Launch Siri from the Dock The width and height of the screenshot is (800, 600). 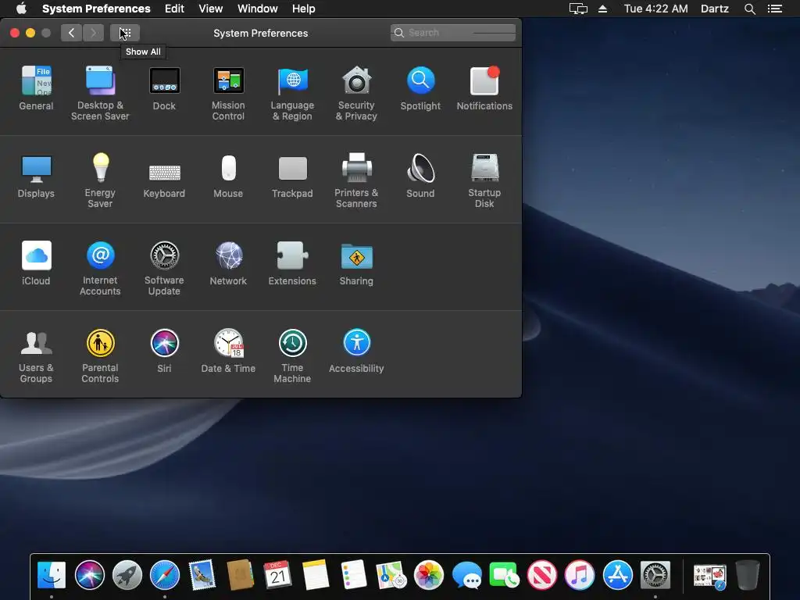click(89, 575)
